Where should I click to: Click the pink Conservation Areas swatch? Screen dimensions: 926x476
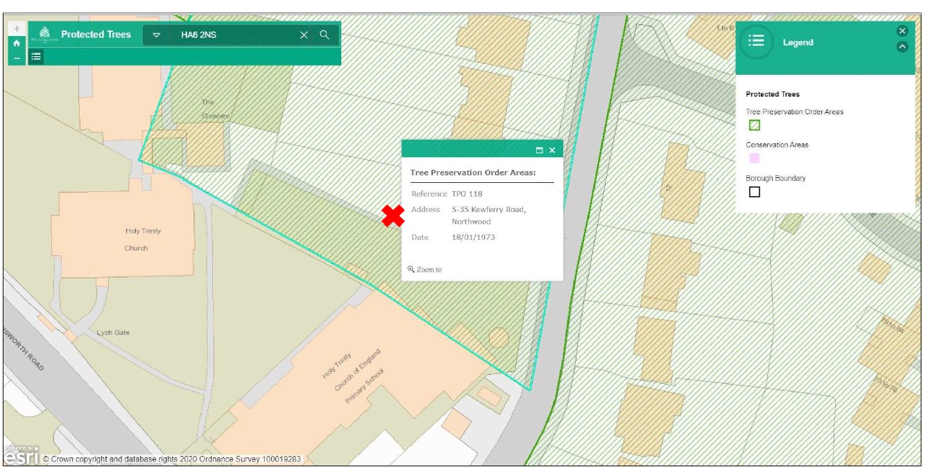[755, 158]
